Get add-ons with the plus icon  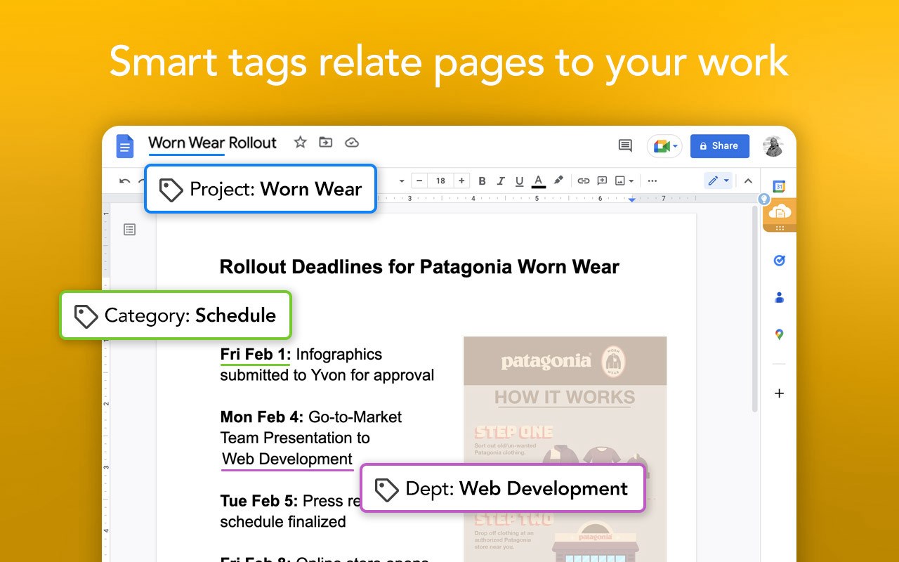(779, 393)
